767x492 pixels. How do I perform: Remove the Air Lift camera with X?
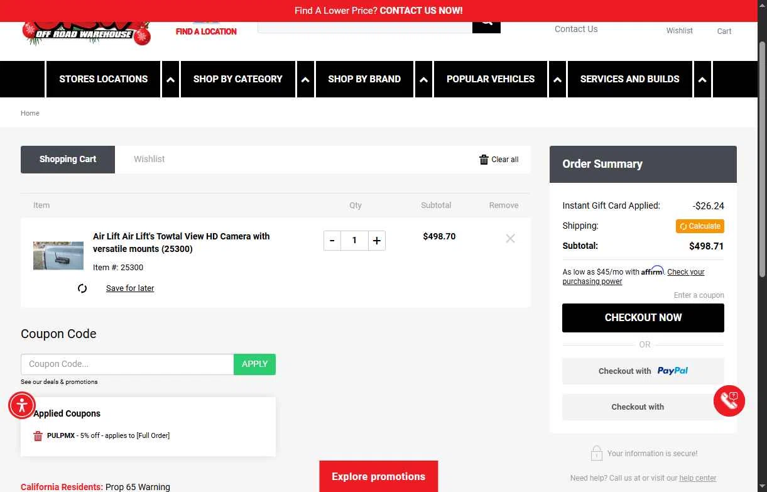click(x=510, y=238)
